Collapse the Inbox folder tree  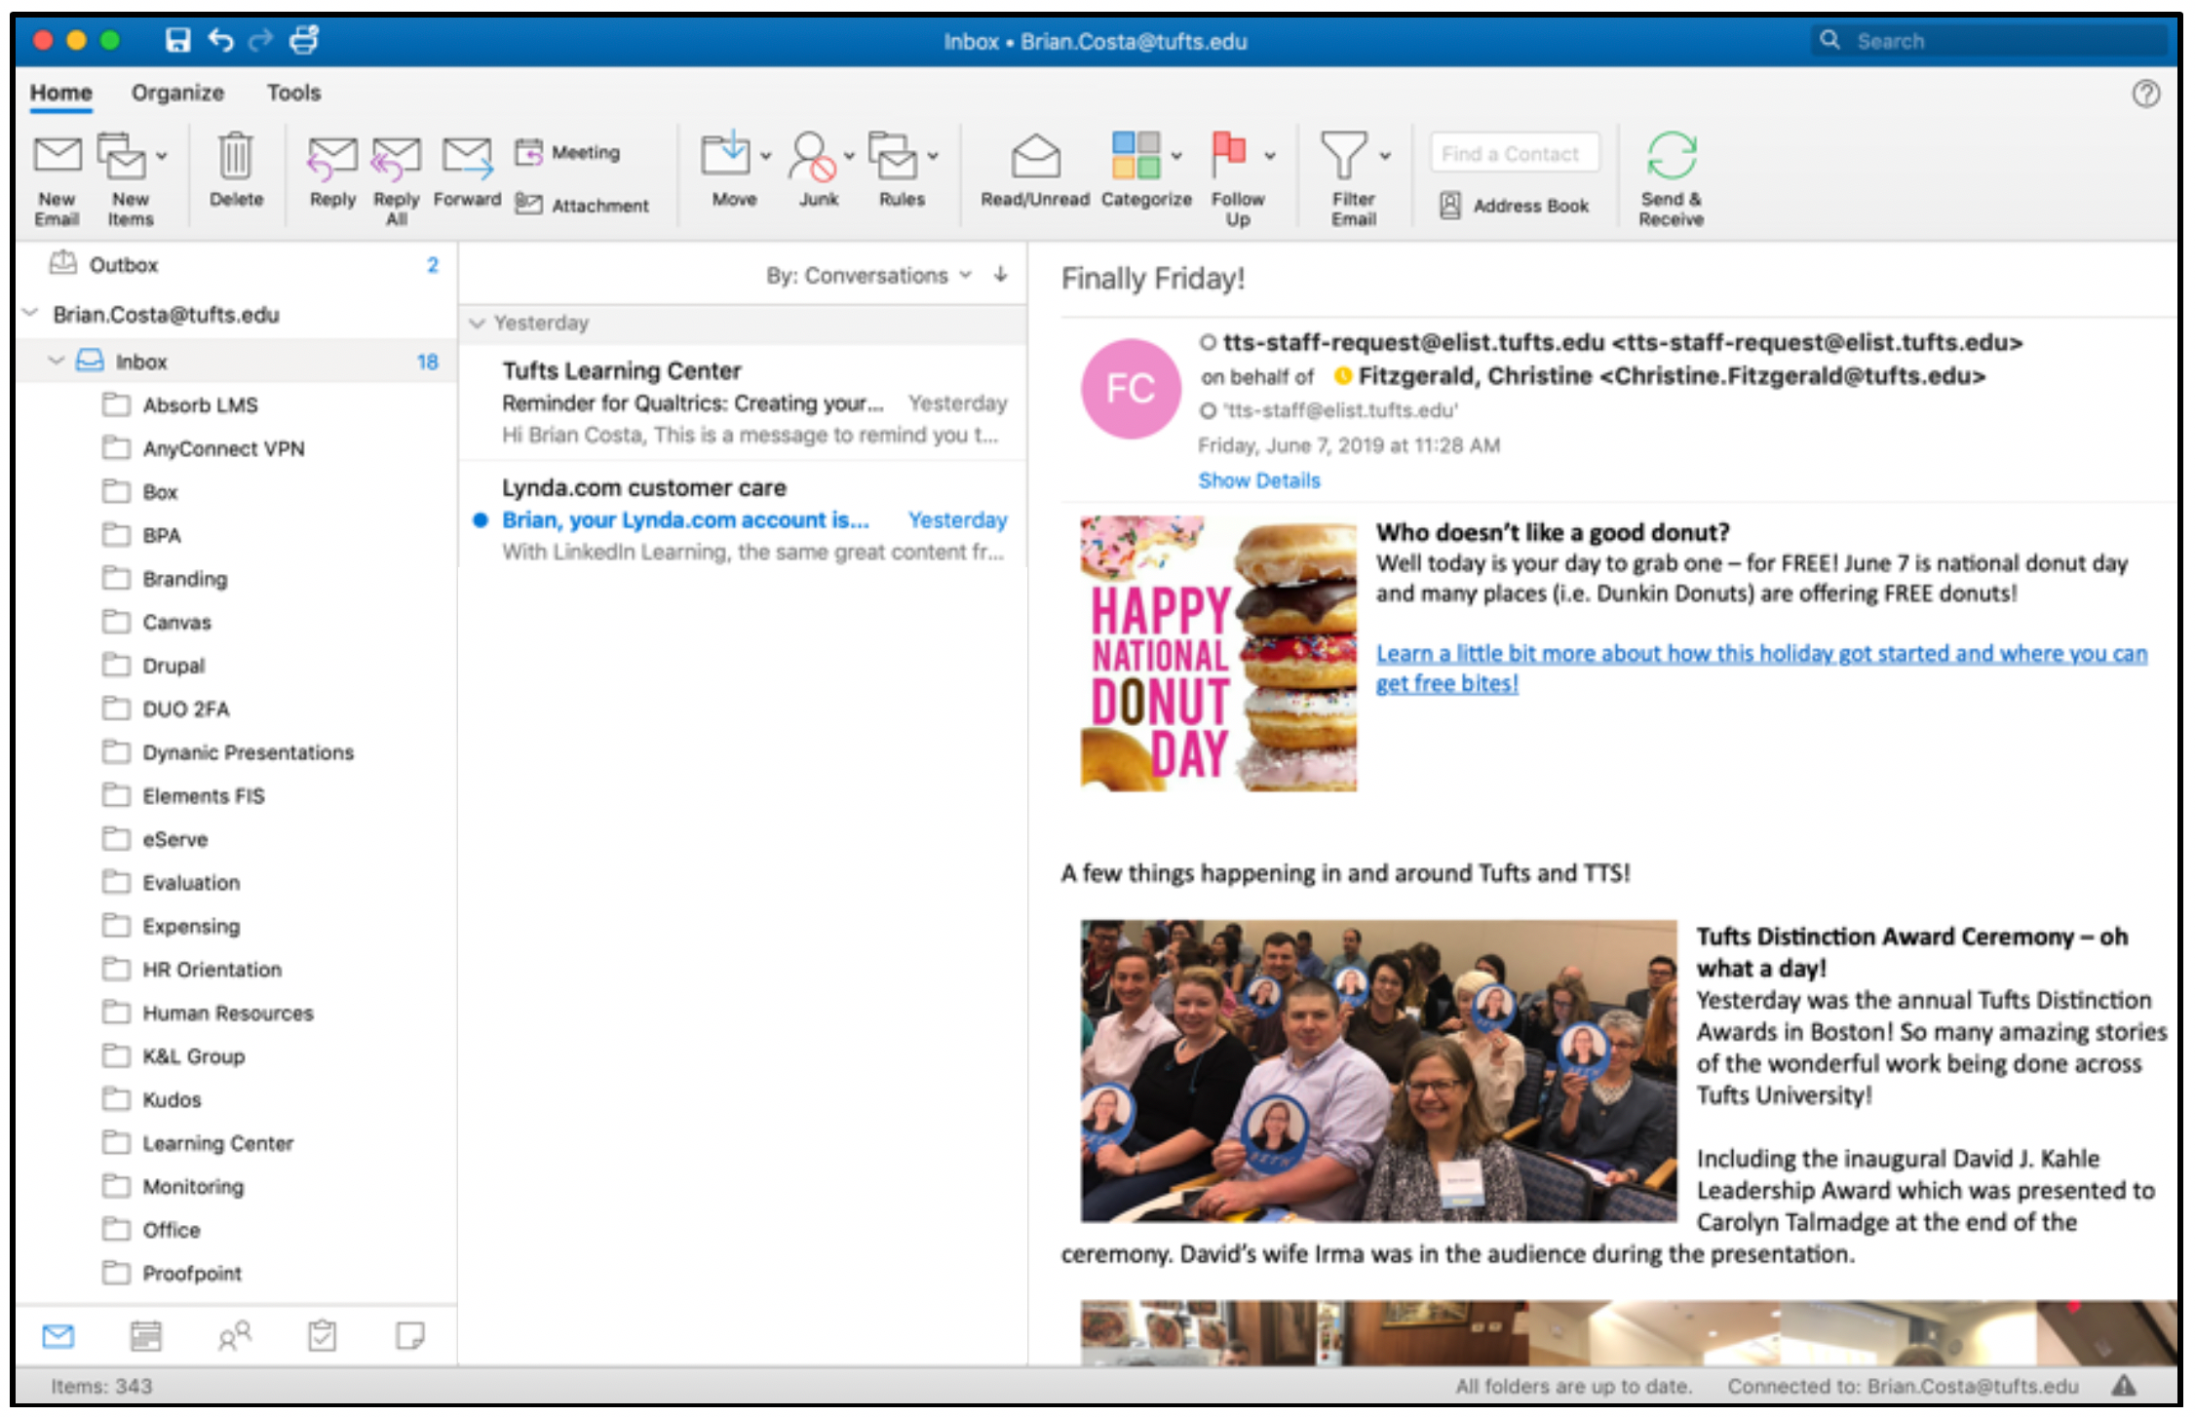point(57,361)
